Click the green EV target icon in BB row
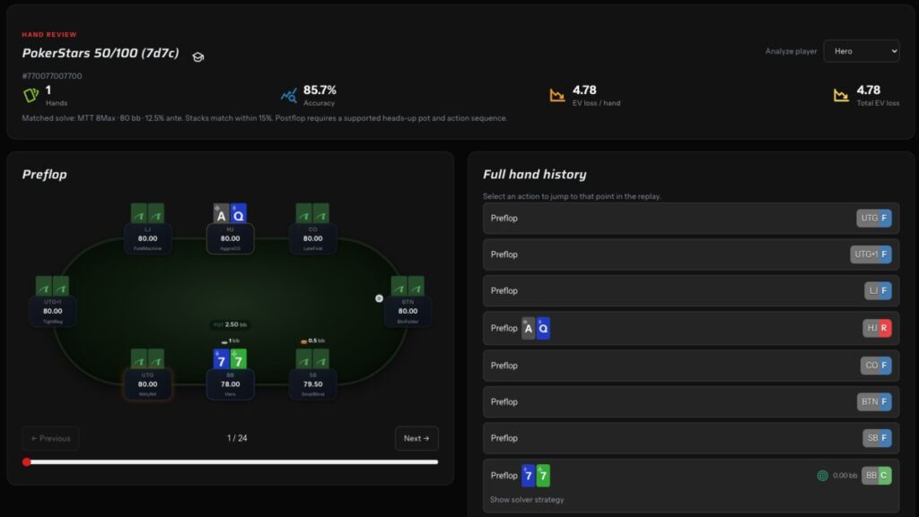Viewport: 919px width, 517px height. [x=822, y=476]
